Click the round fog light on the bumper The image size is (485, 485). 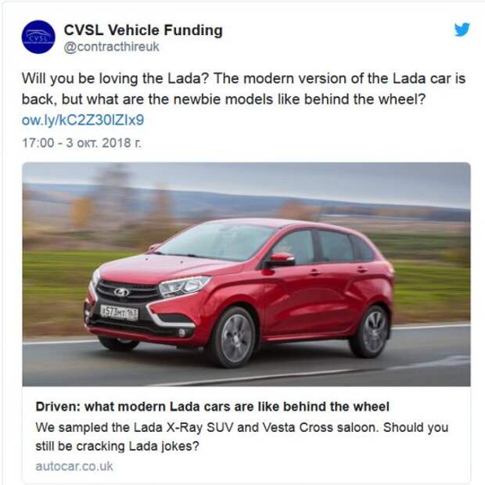[181, 332]
